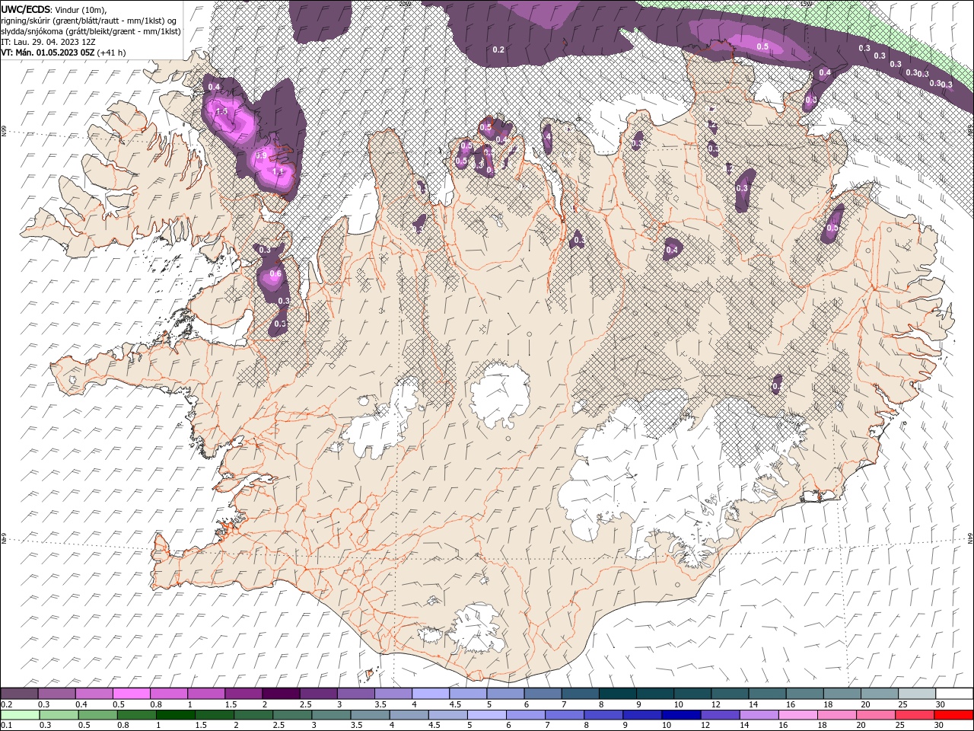The width and height of the screenshot is (974, 731).
Task: Click the 'slydda/snjókoma' description line
Action: [x=91, y=31]
